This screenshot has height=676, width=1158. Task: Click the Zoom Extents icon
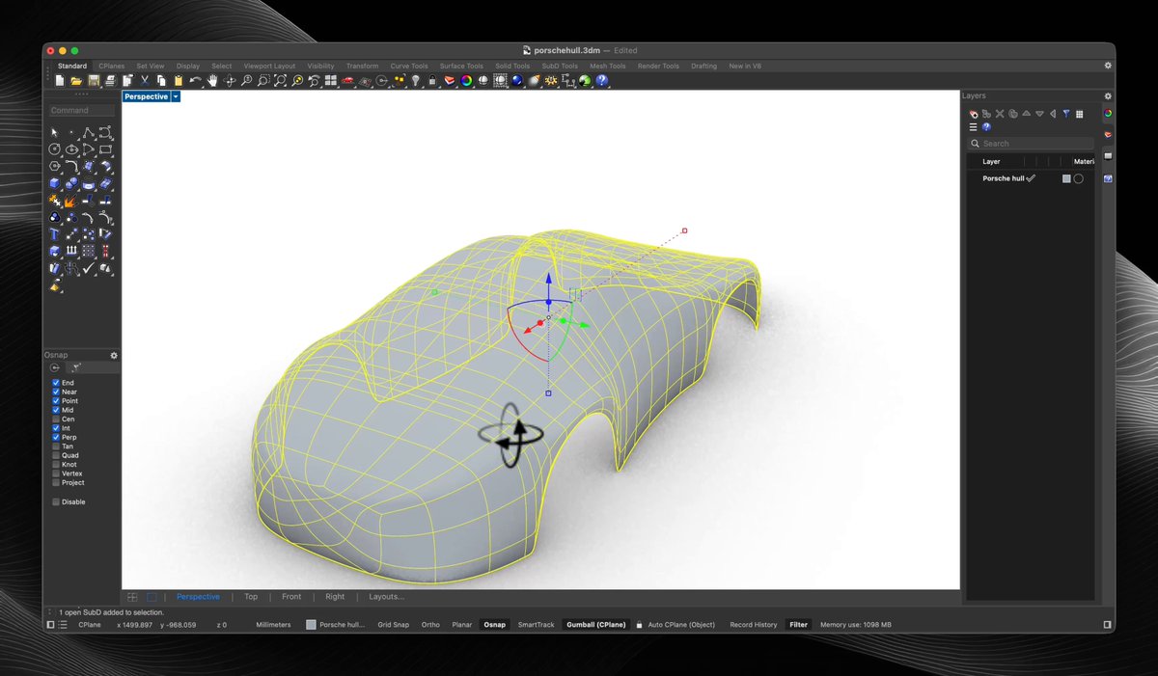pyautogui.click(x=280, y=81)
